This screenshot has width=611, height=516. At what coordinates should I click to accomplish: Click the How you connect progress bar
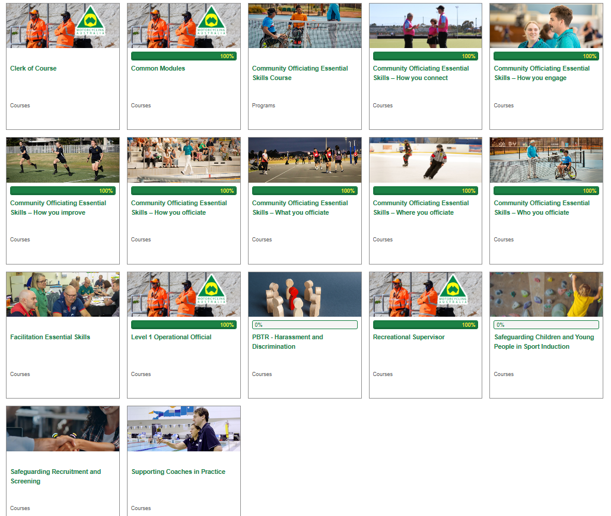pyautogui.click(x=425, y=56)
